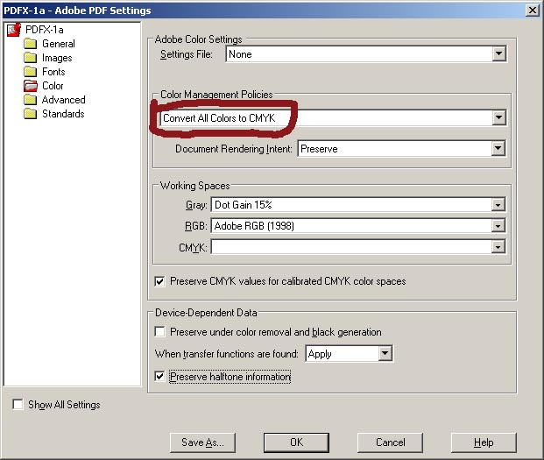Open the Document Rendering Intent dropdown arrow

[x=498, y=148]
